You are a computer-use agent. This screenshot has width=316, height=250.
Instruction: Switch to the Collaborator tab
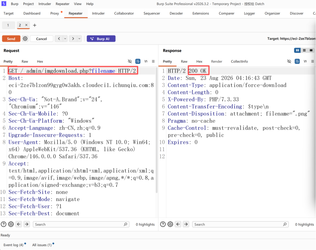point(124,13)
